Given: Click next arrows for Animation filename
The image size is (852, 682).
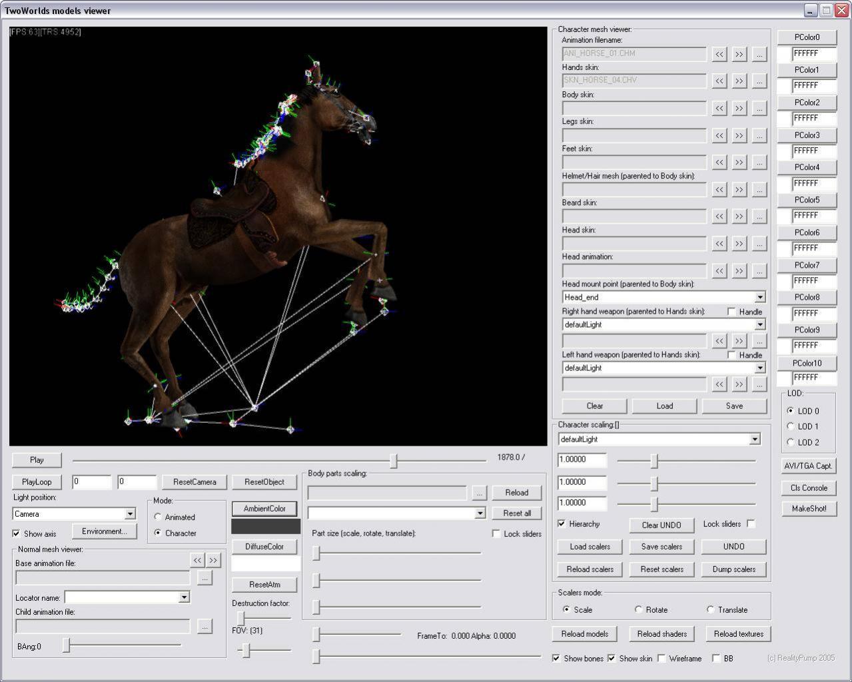Looking at the screenshot, I should point(739,54).
